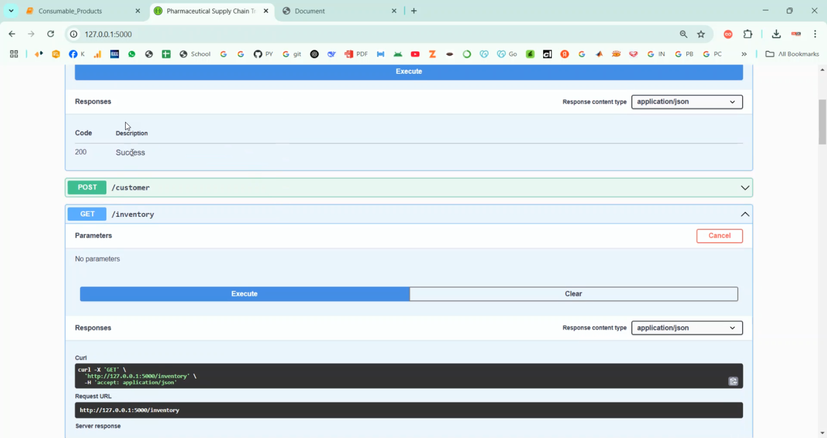Open the Android bookmark
Image resolution: width=827 pixels, height=438 pixels.
[398, 54]
